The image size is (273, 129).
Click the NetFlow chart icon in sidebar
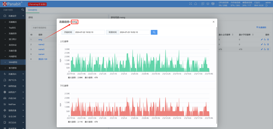(5, 104)
